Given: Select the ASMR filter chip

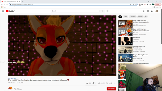Looking at the screenshot, I should pos(125,17).
